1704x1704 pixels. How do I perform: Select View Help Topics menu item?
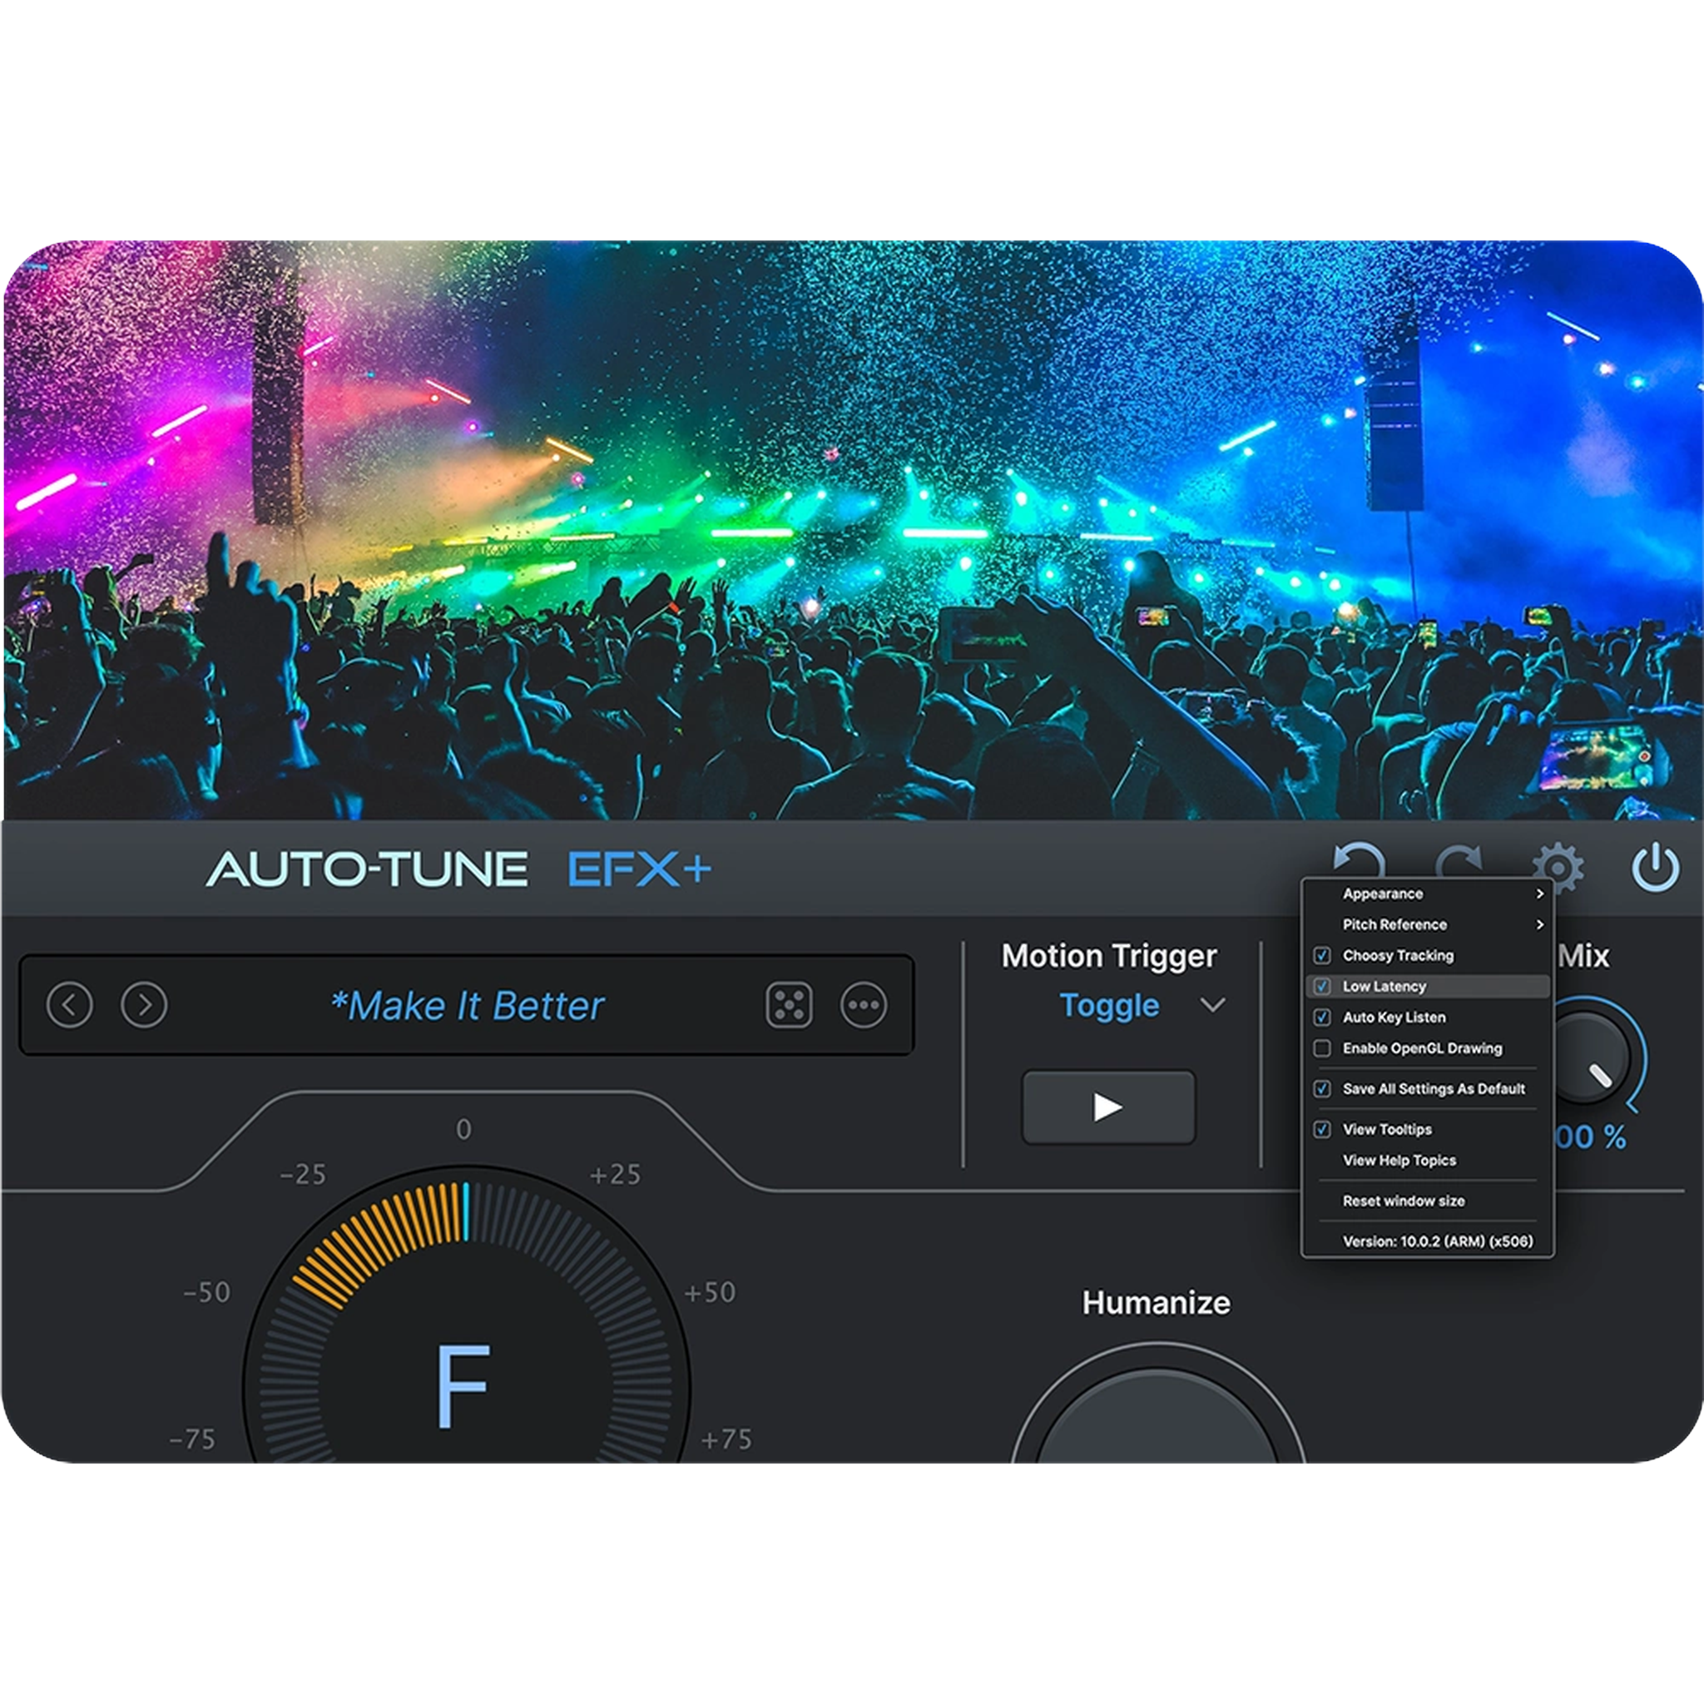click(1399, 1160)
